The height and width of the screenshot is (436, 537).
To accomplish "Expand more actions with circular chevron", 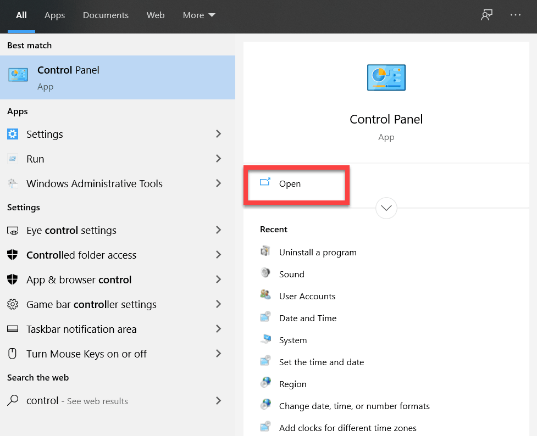I will [x=386, y=208].
